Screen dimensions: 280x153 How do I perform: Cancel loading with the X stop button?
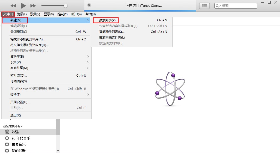pos(89,5)
